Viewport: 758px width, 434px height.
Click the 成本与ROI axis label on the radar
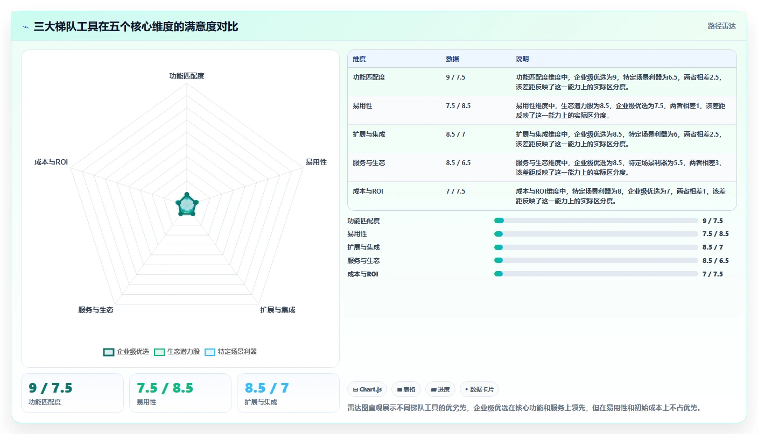[x=51, y=162]
